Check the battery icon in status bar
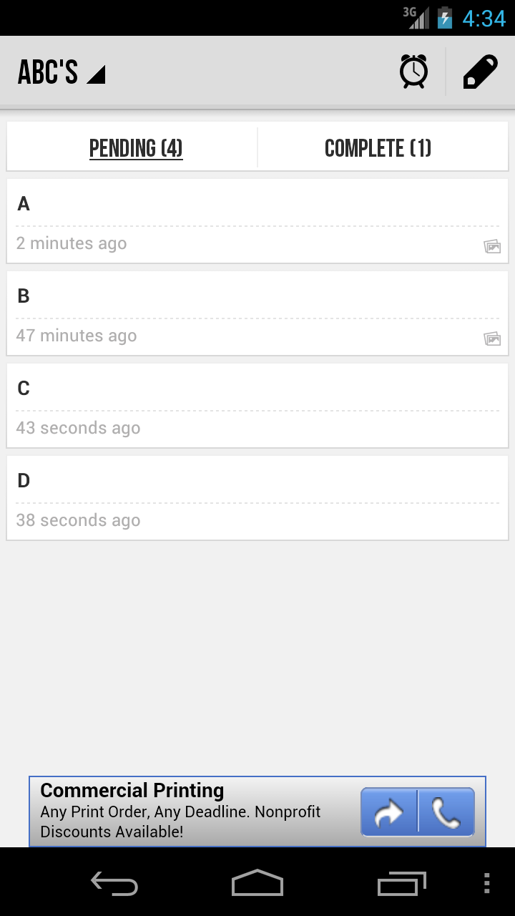Image resolution: width=515 pixels, height=916 pixels. coord(445,17)
